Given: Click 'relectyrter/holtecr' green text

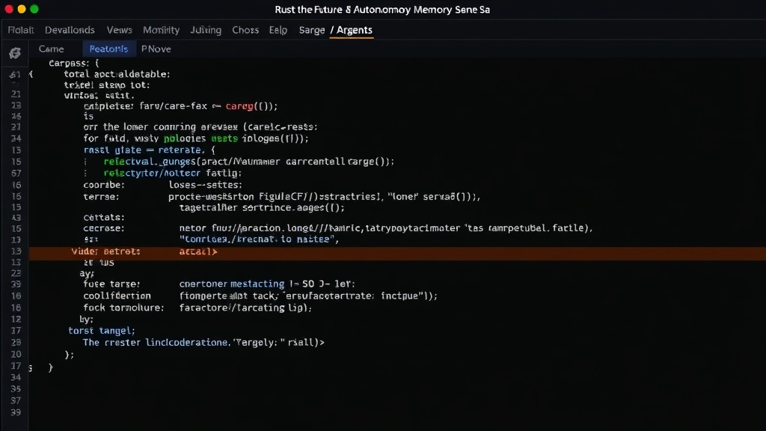Looking at the screenshot, I should [152, 173].
